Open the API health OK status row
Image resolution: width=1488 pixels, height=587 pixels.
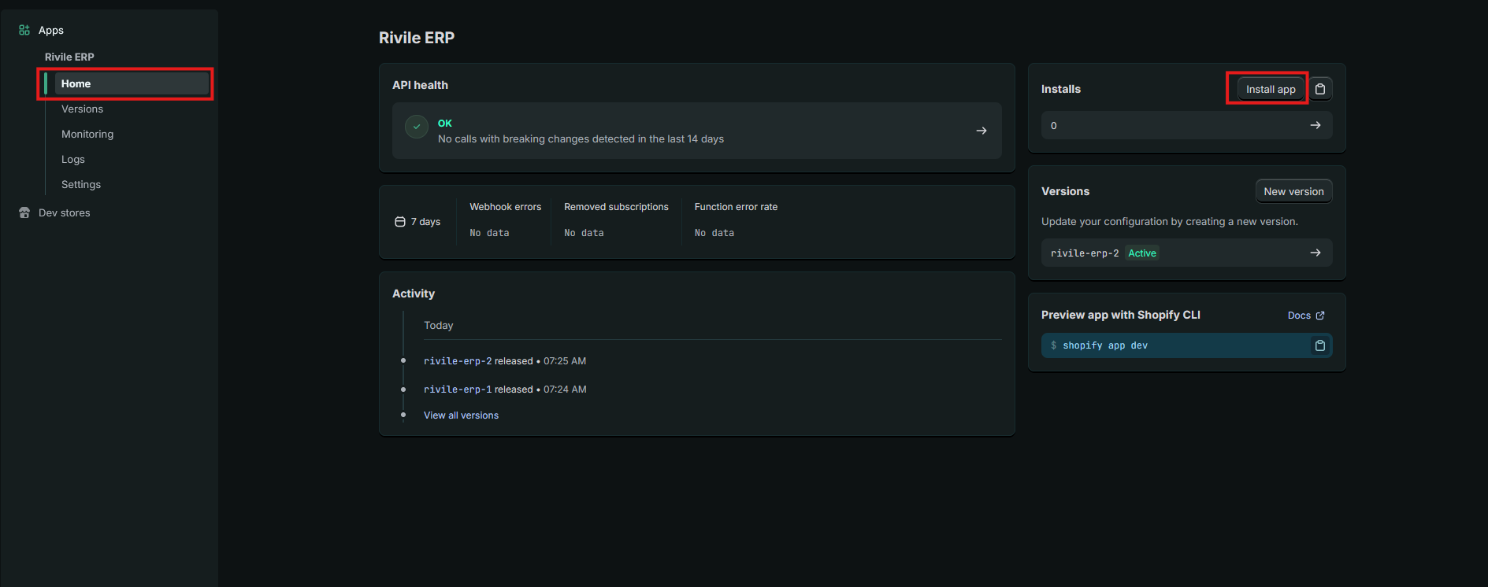(697, 131)
